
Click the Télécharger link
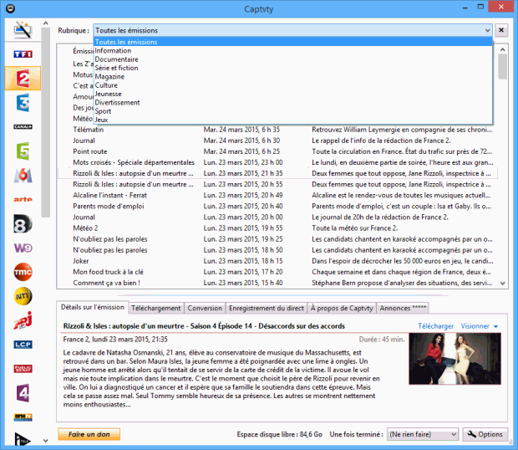tap(436, 326)
